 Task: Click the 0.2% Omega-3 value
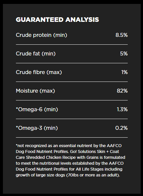pyautogui.click(x=122, y=128)
